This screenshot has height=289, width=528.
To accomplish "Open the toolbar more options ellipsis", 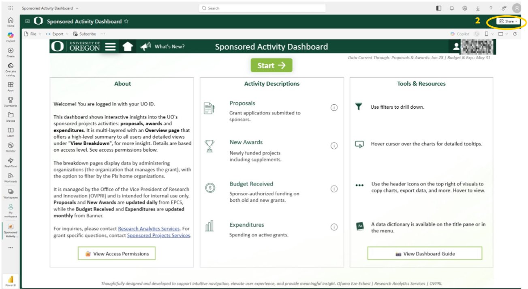I will [103, 34].
